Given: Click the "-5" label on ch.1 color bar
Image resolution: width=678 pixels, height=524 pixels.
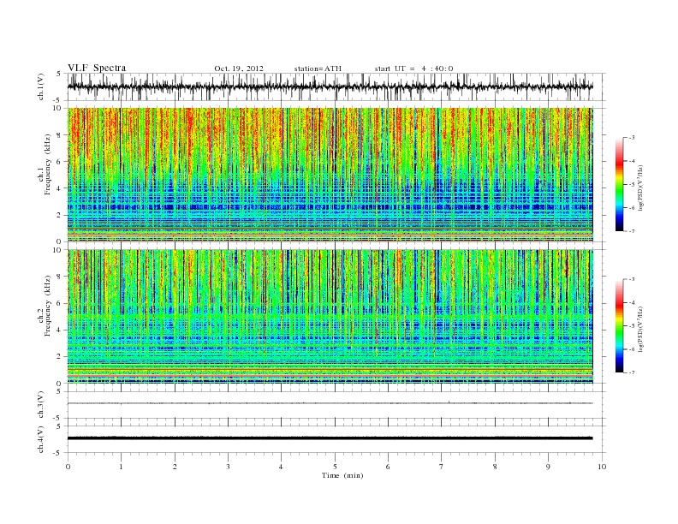Looking at the screenshot, I should click(x=631, y=185).
